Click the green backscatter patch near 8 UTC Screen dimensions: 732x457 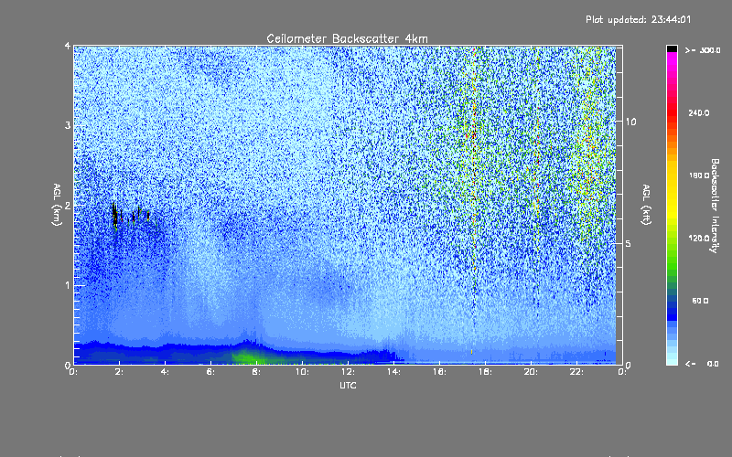pos(247,357)
